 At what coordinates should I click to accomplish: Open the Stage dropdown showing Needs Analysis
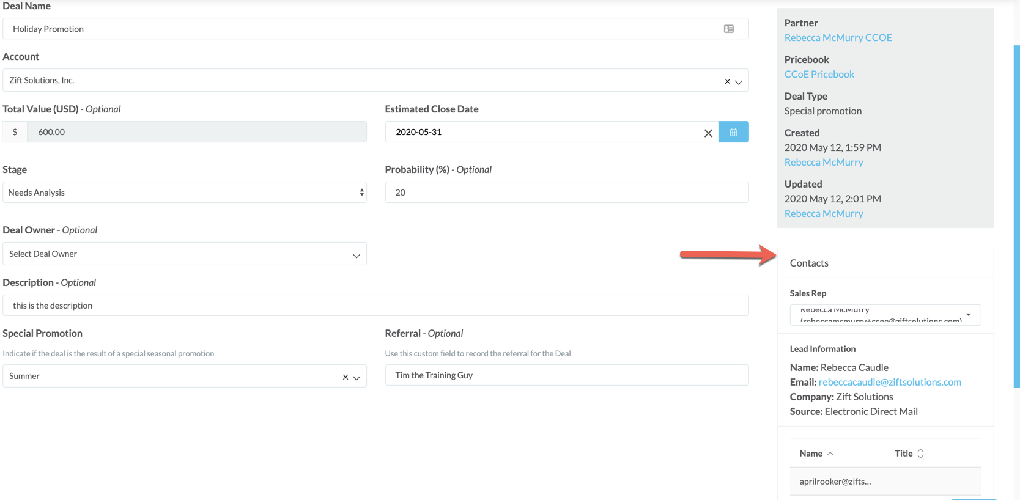(x=184, y=193)
